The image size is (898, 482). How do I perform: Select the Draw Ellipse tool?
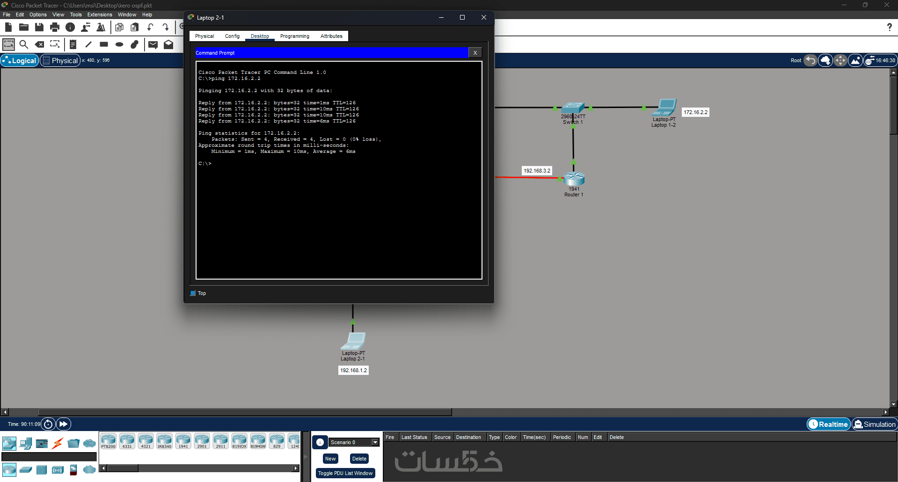click(x=119, y=44)
